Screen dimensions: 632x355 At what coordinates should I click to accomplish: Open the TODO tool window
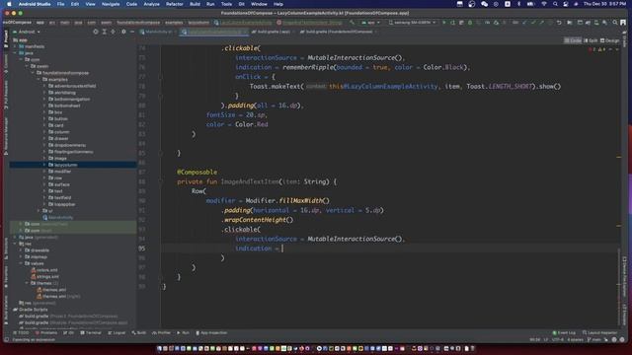coord(21,333)
